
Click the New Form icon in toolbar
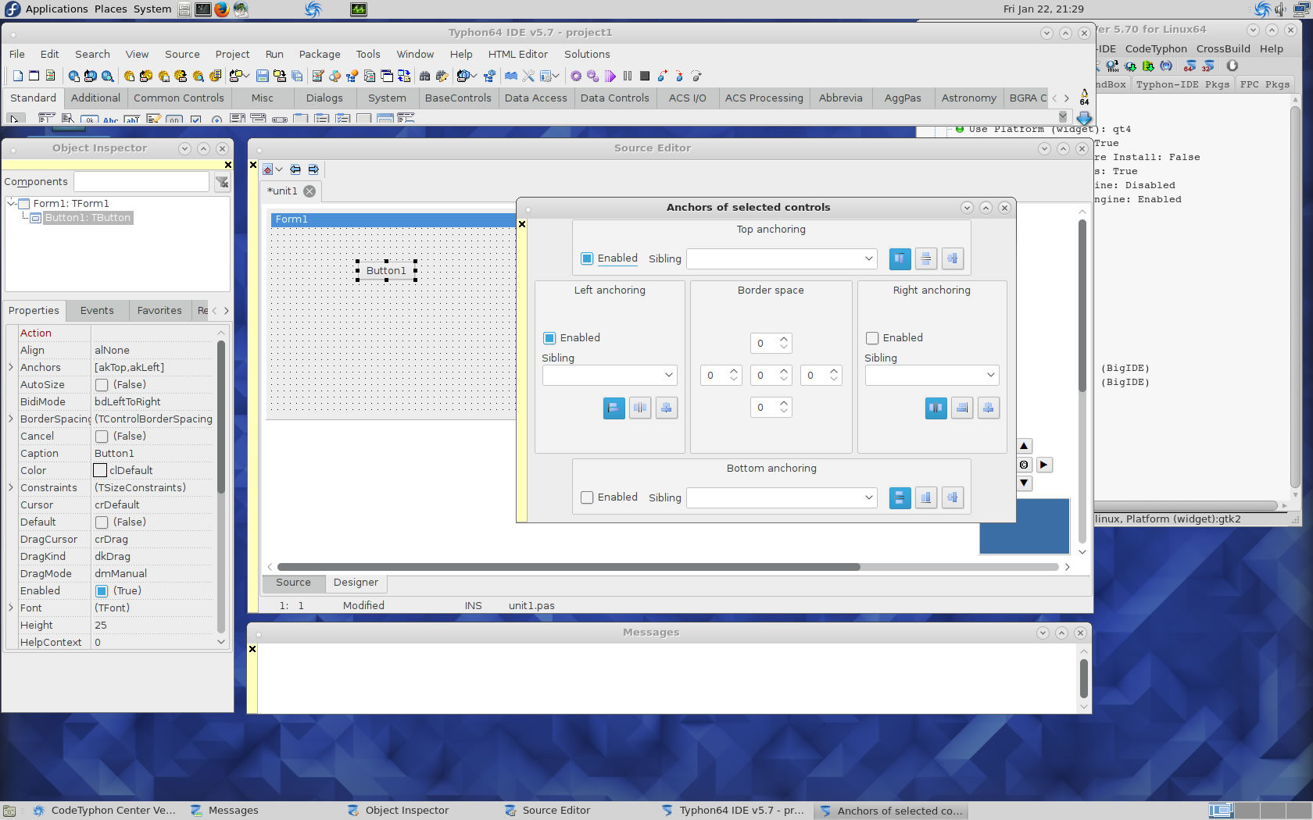(x=34, y=76)
